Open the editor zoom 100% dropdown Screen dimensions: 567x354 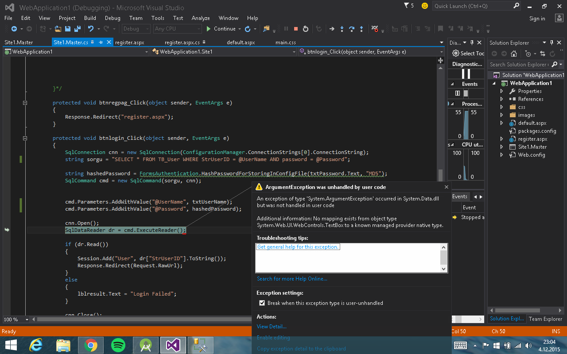pyautogui.click(x=27, y=319)
